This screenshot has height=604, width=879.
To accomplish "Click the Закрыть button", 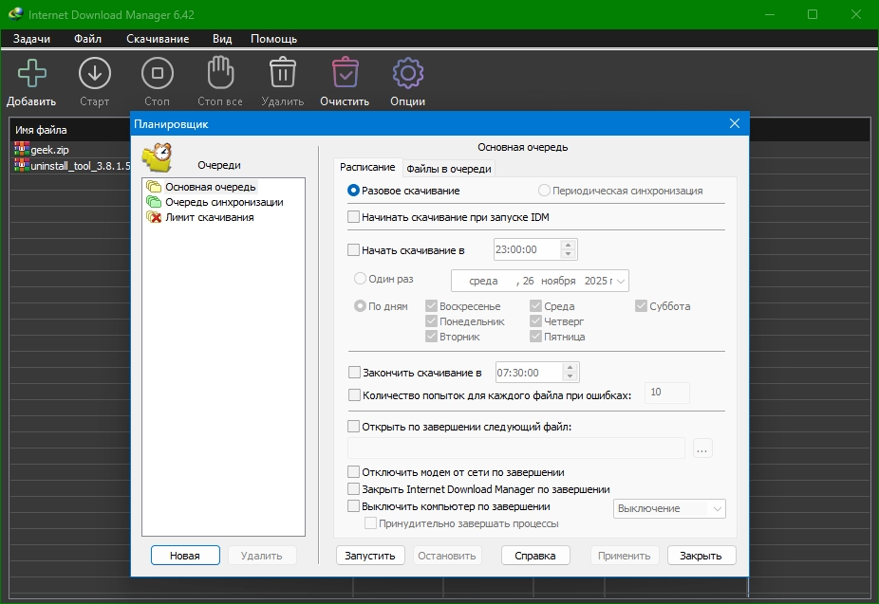I will (x=701, y=556).
